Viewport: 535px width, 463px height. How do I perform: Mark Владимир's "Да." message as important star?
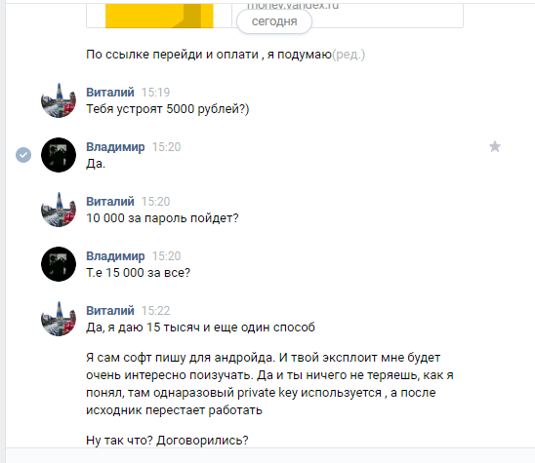[x=495, y=147]
